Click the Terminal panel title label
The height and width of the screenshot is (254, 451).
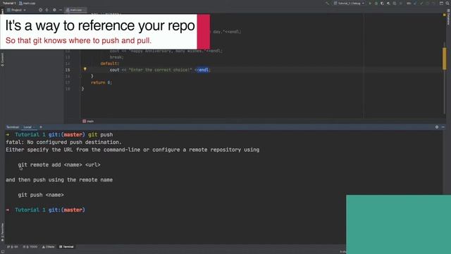point(13,127)
